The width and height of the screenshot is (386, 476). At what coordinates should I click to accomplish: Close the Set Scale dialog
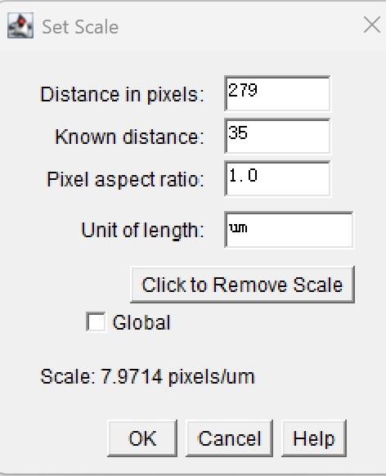372,25
